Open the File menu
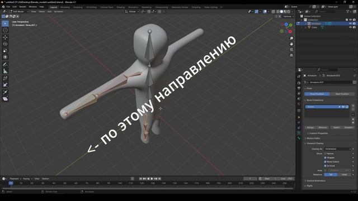 click(8, 7)
